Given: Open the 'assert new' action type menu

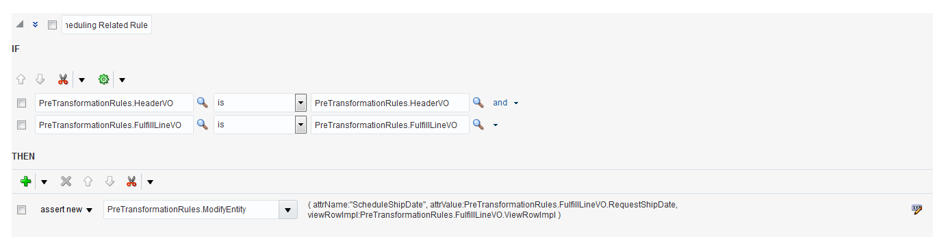Looking at the screenshot, I should [67, 210].
